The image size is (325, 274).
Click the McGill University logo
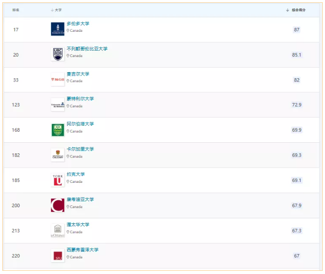[x=58, y=80]
